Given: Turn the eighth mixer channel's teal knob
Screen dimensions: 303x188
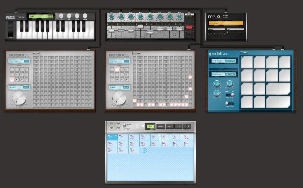Looking at the screenshot, I should pos(179,17).
